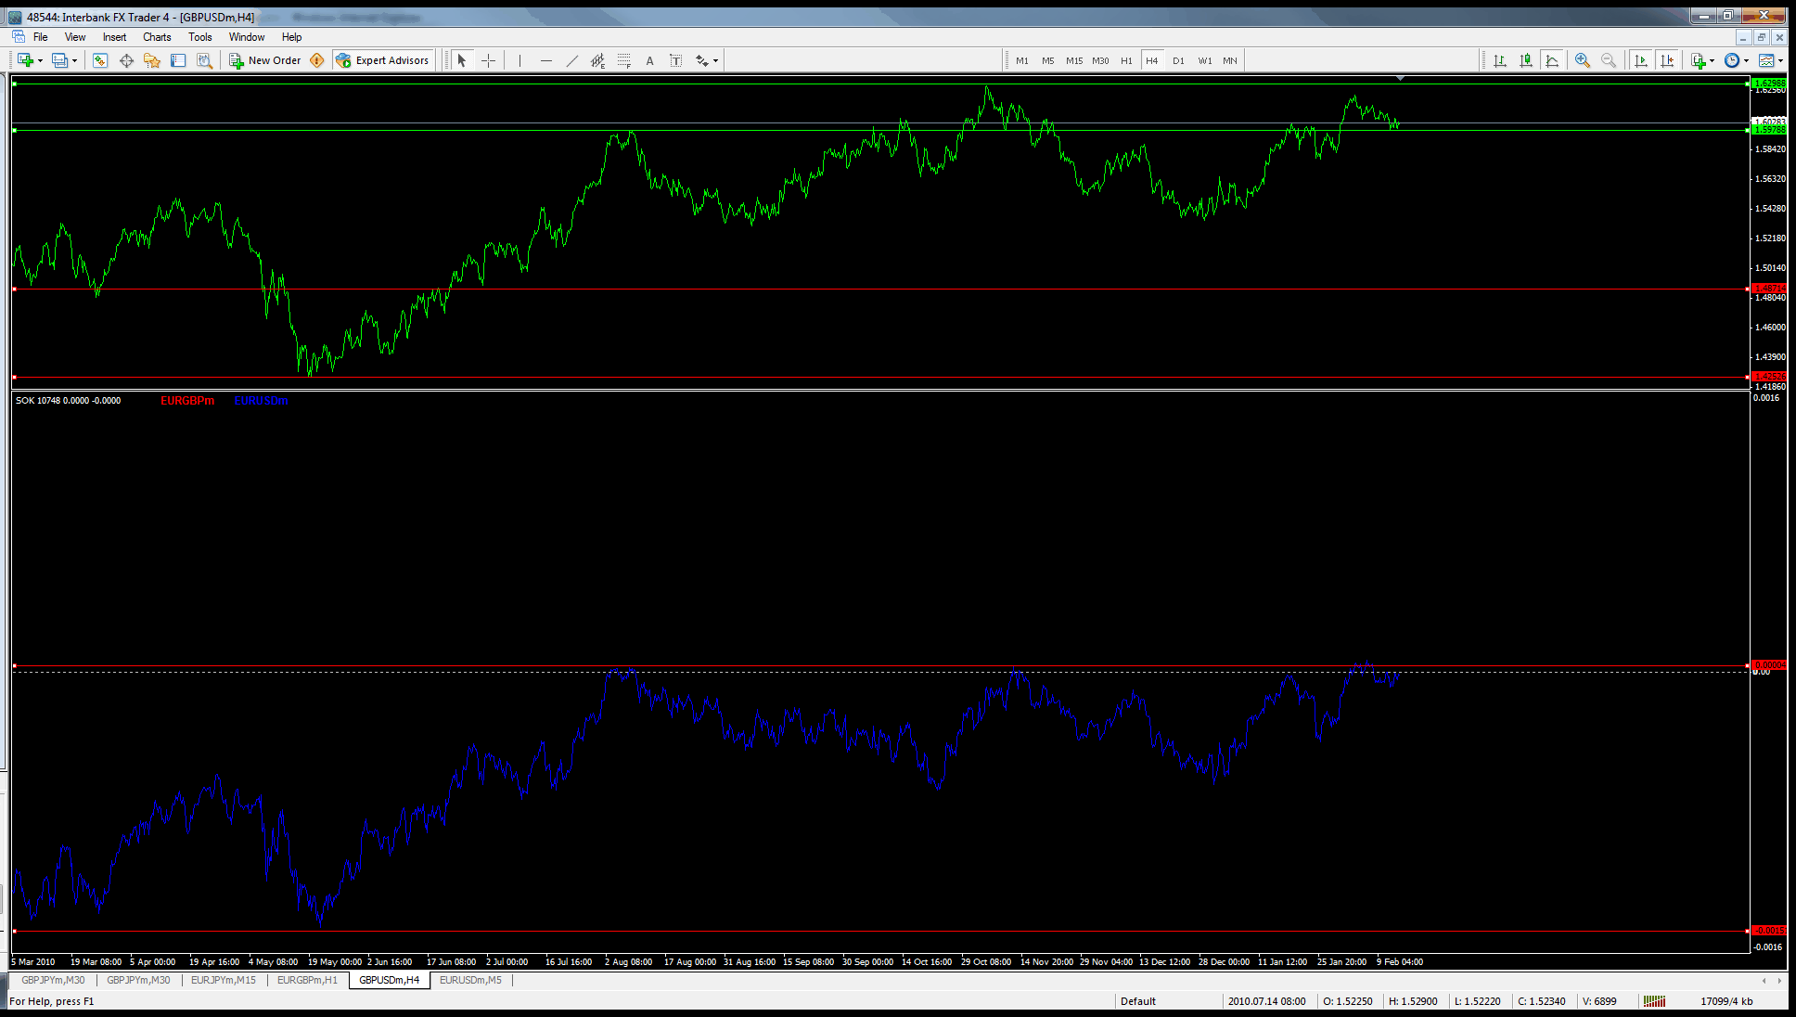
Task: Open the Profiles toolbar icon
Action: pos(59,60)
